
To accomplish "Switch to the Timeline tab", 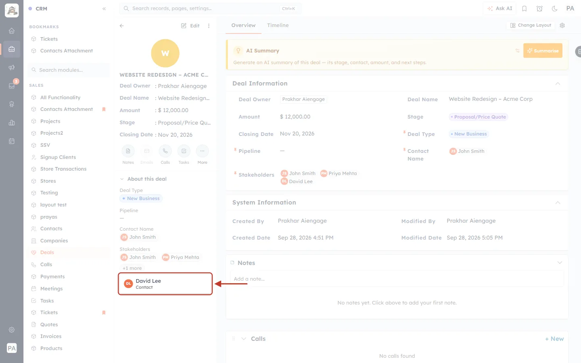I will coord(278,25).
